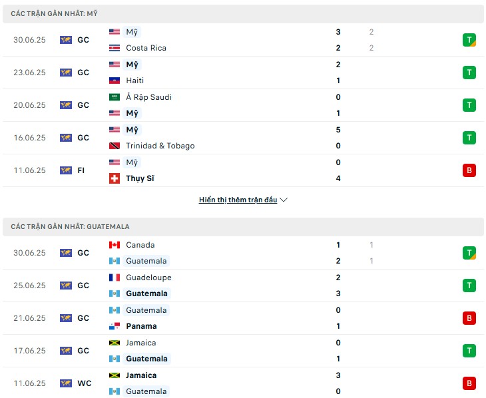Screen dimensions: 486x398
Task: Click the Hiển thị thêm trận đấu link
Action: tap(238, 200)
